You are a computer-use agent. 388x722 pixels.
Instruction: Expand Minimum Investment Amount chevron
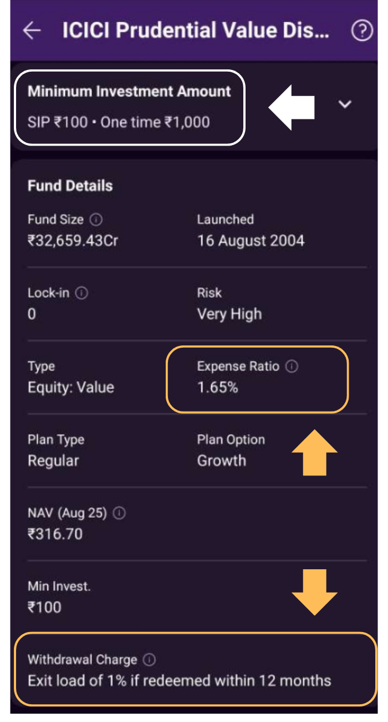[x=345, y=104]
